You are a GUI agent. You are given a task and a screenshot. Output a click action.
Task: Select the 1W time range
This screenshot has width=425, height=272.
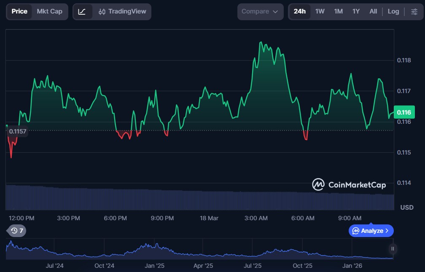click(x=320, y=12)
